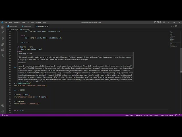Open the dropdown arrow next to Run

pyautogui.click(x=173, y=26)
